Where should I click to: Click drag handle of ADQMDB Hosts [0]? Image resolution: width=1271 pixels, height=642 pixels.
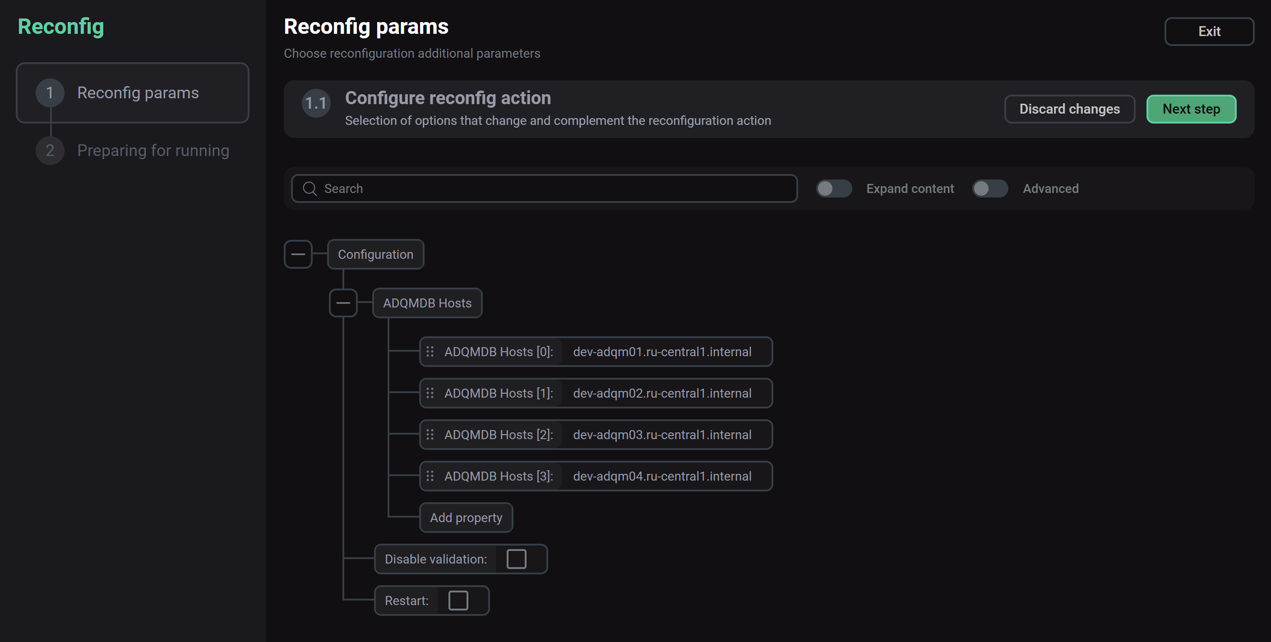[430, 352]
